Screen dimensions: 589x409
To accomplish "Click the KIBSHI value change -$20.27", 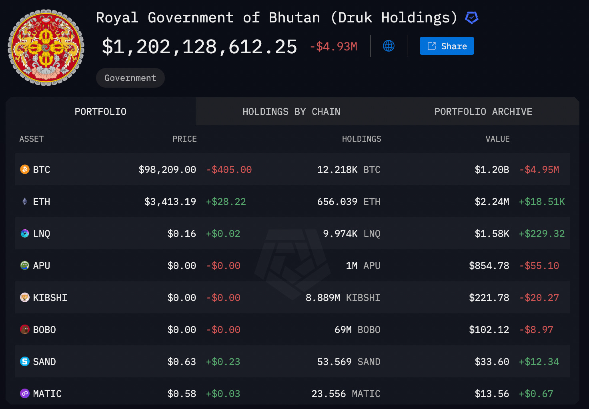I will point(539,298).
